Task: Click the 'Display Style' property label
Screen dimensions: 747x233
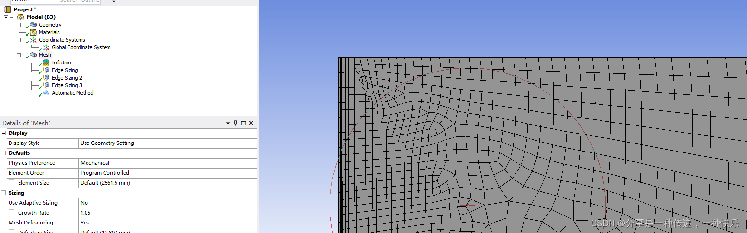Action: pos(24,143)
